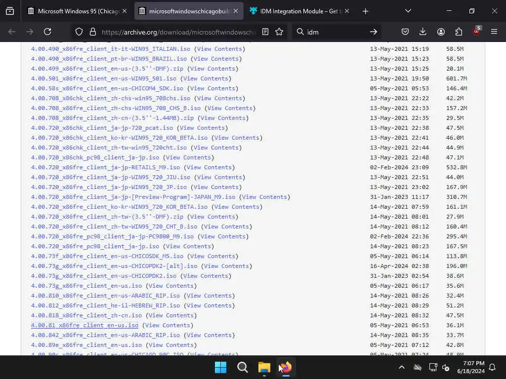Toggle reader view icon in address bar

[265, 32]
